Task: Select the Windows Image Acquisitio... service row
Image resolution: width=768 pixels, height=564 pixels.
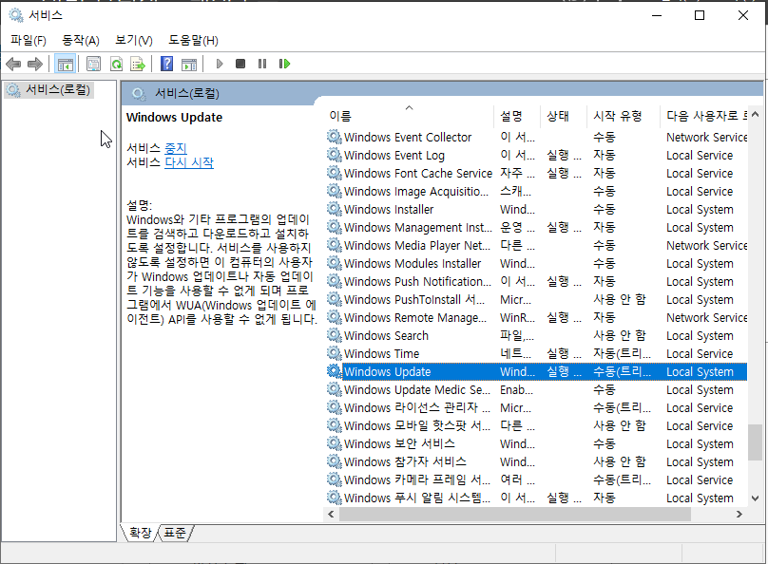Action: (x=536, y=191)
